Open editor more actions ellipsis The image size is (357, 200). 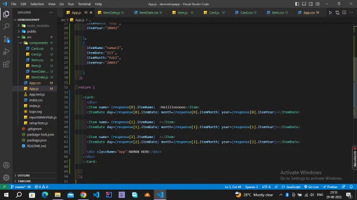tap(351, 13)
